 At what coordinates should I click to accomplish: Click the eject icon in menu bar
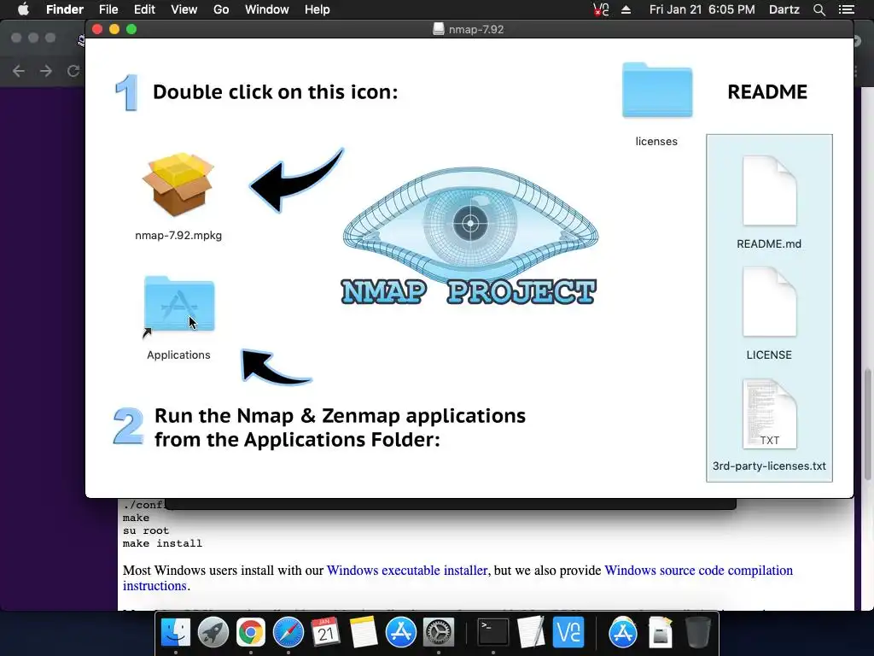pos(626,9)
